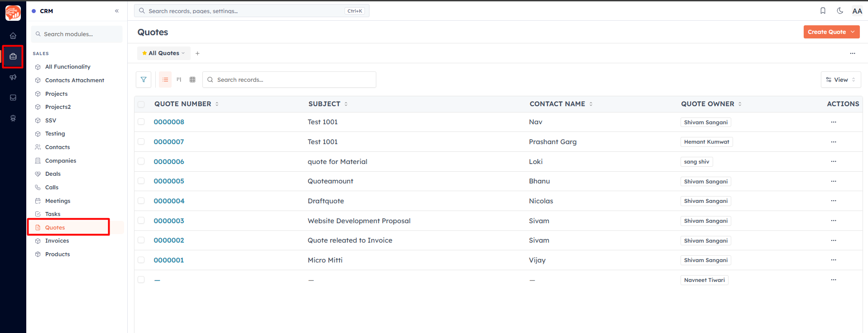The width and height of the screenshot is (868, 333).
Task: Switch to grid table view icon
Action: 192,80
